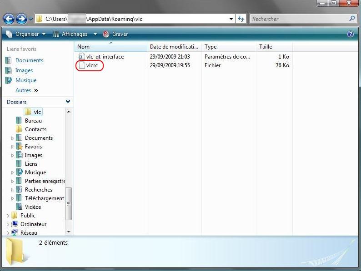Select Liens in folder tree
This screenshot has height=271, width=361.
tap(31, 164)
